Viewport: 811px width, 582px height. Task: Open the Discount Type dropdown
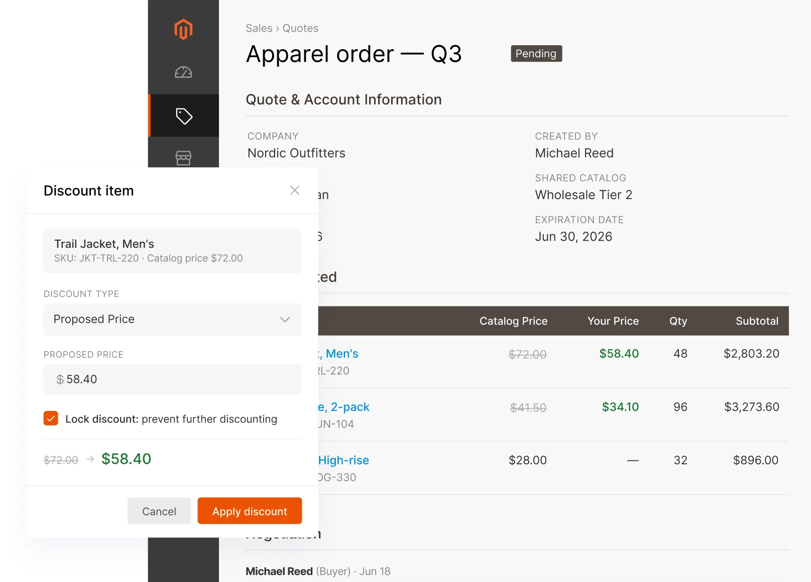(x=173, y=319)
